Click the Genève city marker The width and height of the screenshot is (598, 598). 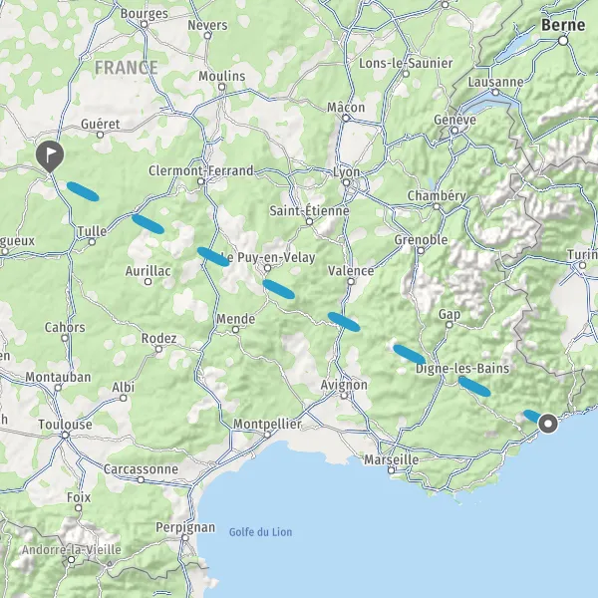click(454, 131)
